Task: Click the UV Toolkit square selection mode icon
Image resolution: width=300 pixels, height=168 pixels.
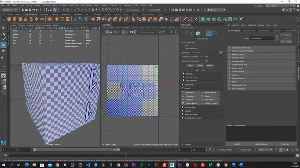Action: (187, 34)
